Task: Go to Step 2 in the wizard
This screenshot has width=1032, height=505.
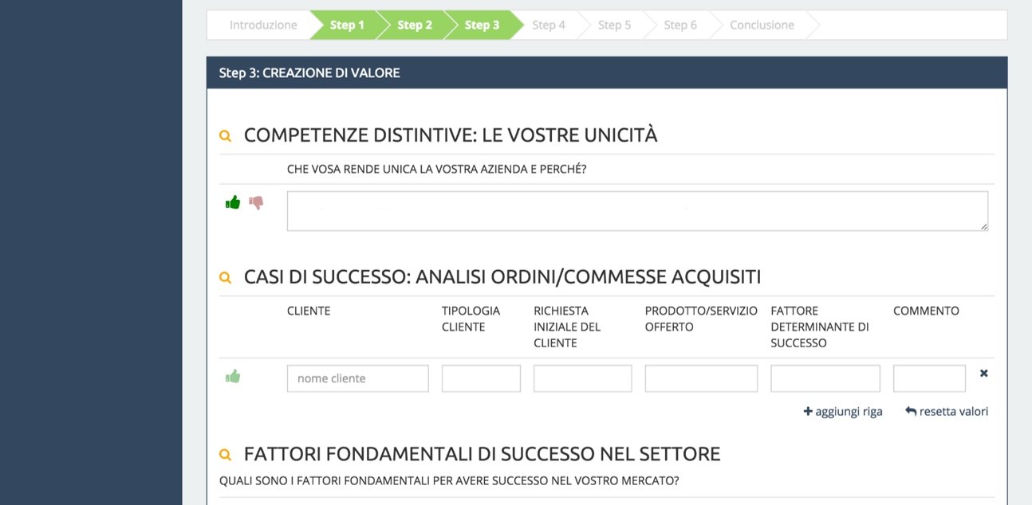Action: [x=415, y=25]
